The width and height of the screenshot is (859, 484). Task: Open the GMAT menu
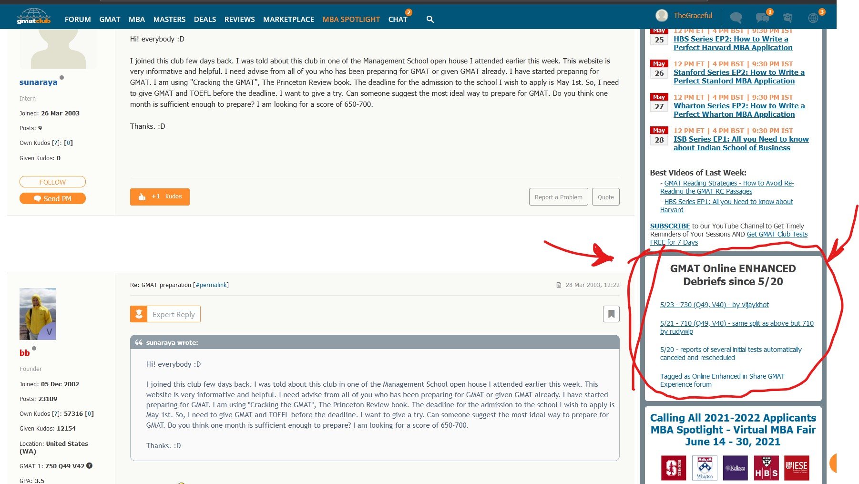[110, 20]
